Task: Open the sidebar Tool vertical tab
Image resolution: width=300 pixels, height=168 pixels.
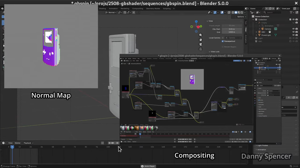Action: tap(246, 23)
